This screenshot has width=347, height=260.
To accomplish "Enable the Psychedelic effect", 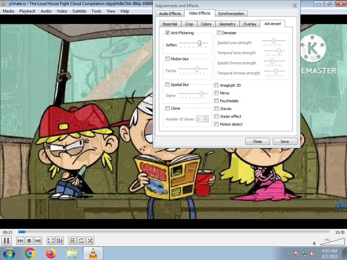I will (x=217, y=101).
